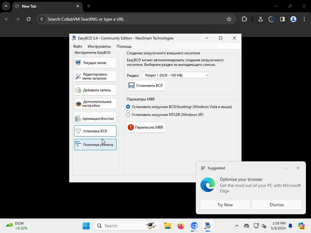Open the Chrome profile avatar
Viewport: 311px width, 233px height.
pyautogui.click(x=293, y=19)
